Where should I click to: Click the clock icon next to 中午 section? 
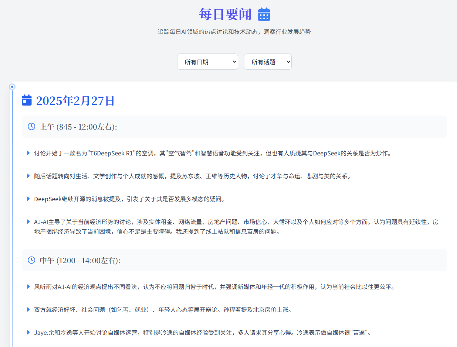click(x=31, y=260)
